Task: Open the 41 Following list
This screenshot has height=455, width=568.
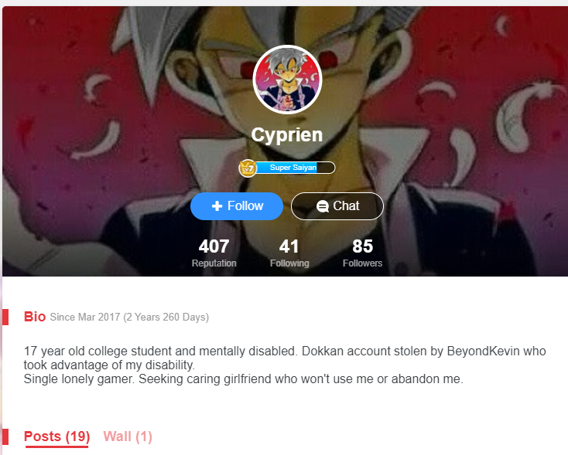Action: tap(289, 252)
